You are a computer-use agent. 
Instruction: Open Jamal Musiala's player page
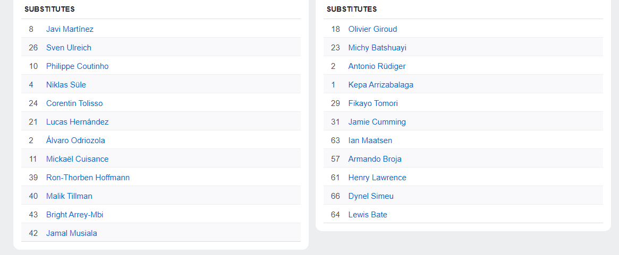(x=71, y=233)
